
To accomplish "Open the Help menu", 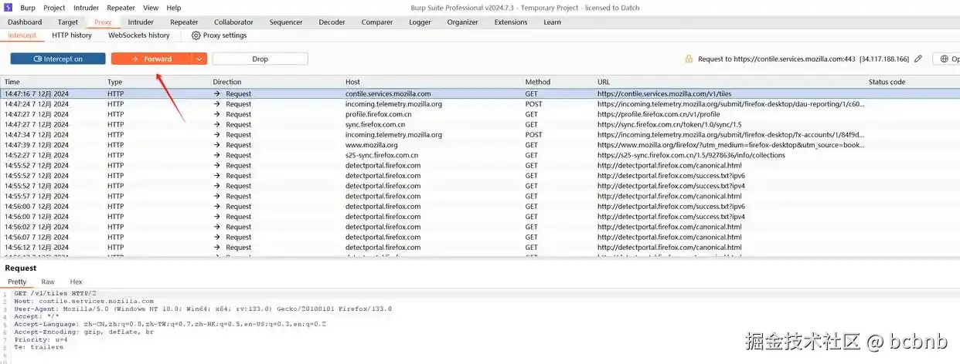I will coord(174,8).
